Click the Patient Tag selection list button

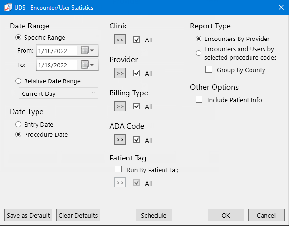click(x=120, y=183)
